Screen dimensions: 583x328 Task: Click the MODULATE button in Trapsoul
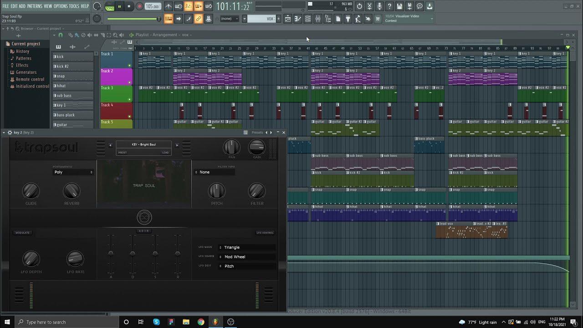(22, 233)
